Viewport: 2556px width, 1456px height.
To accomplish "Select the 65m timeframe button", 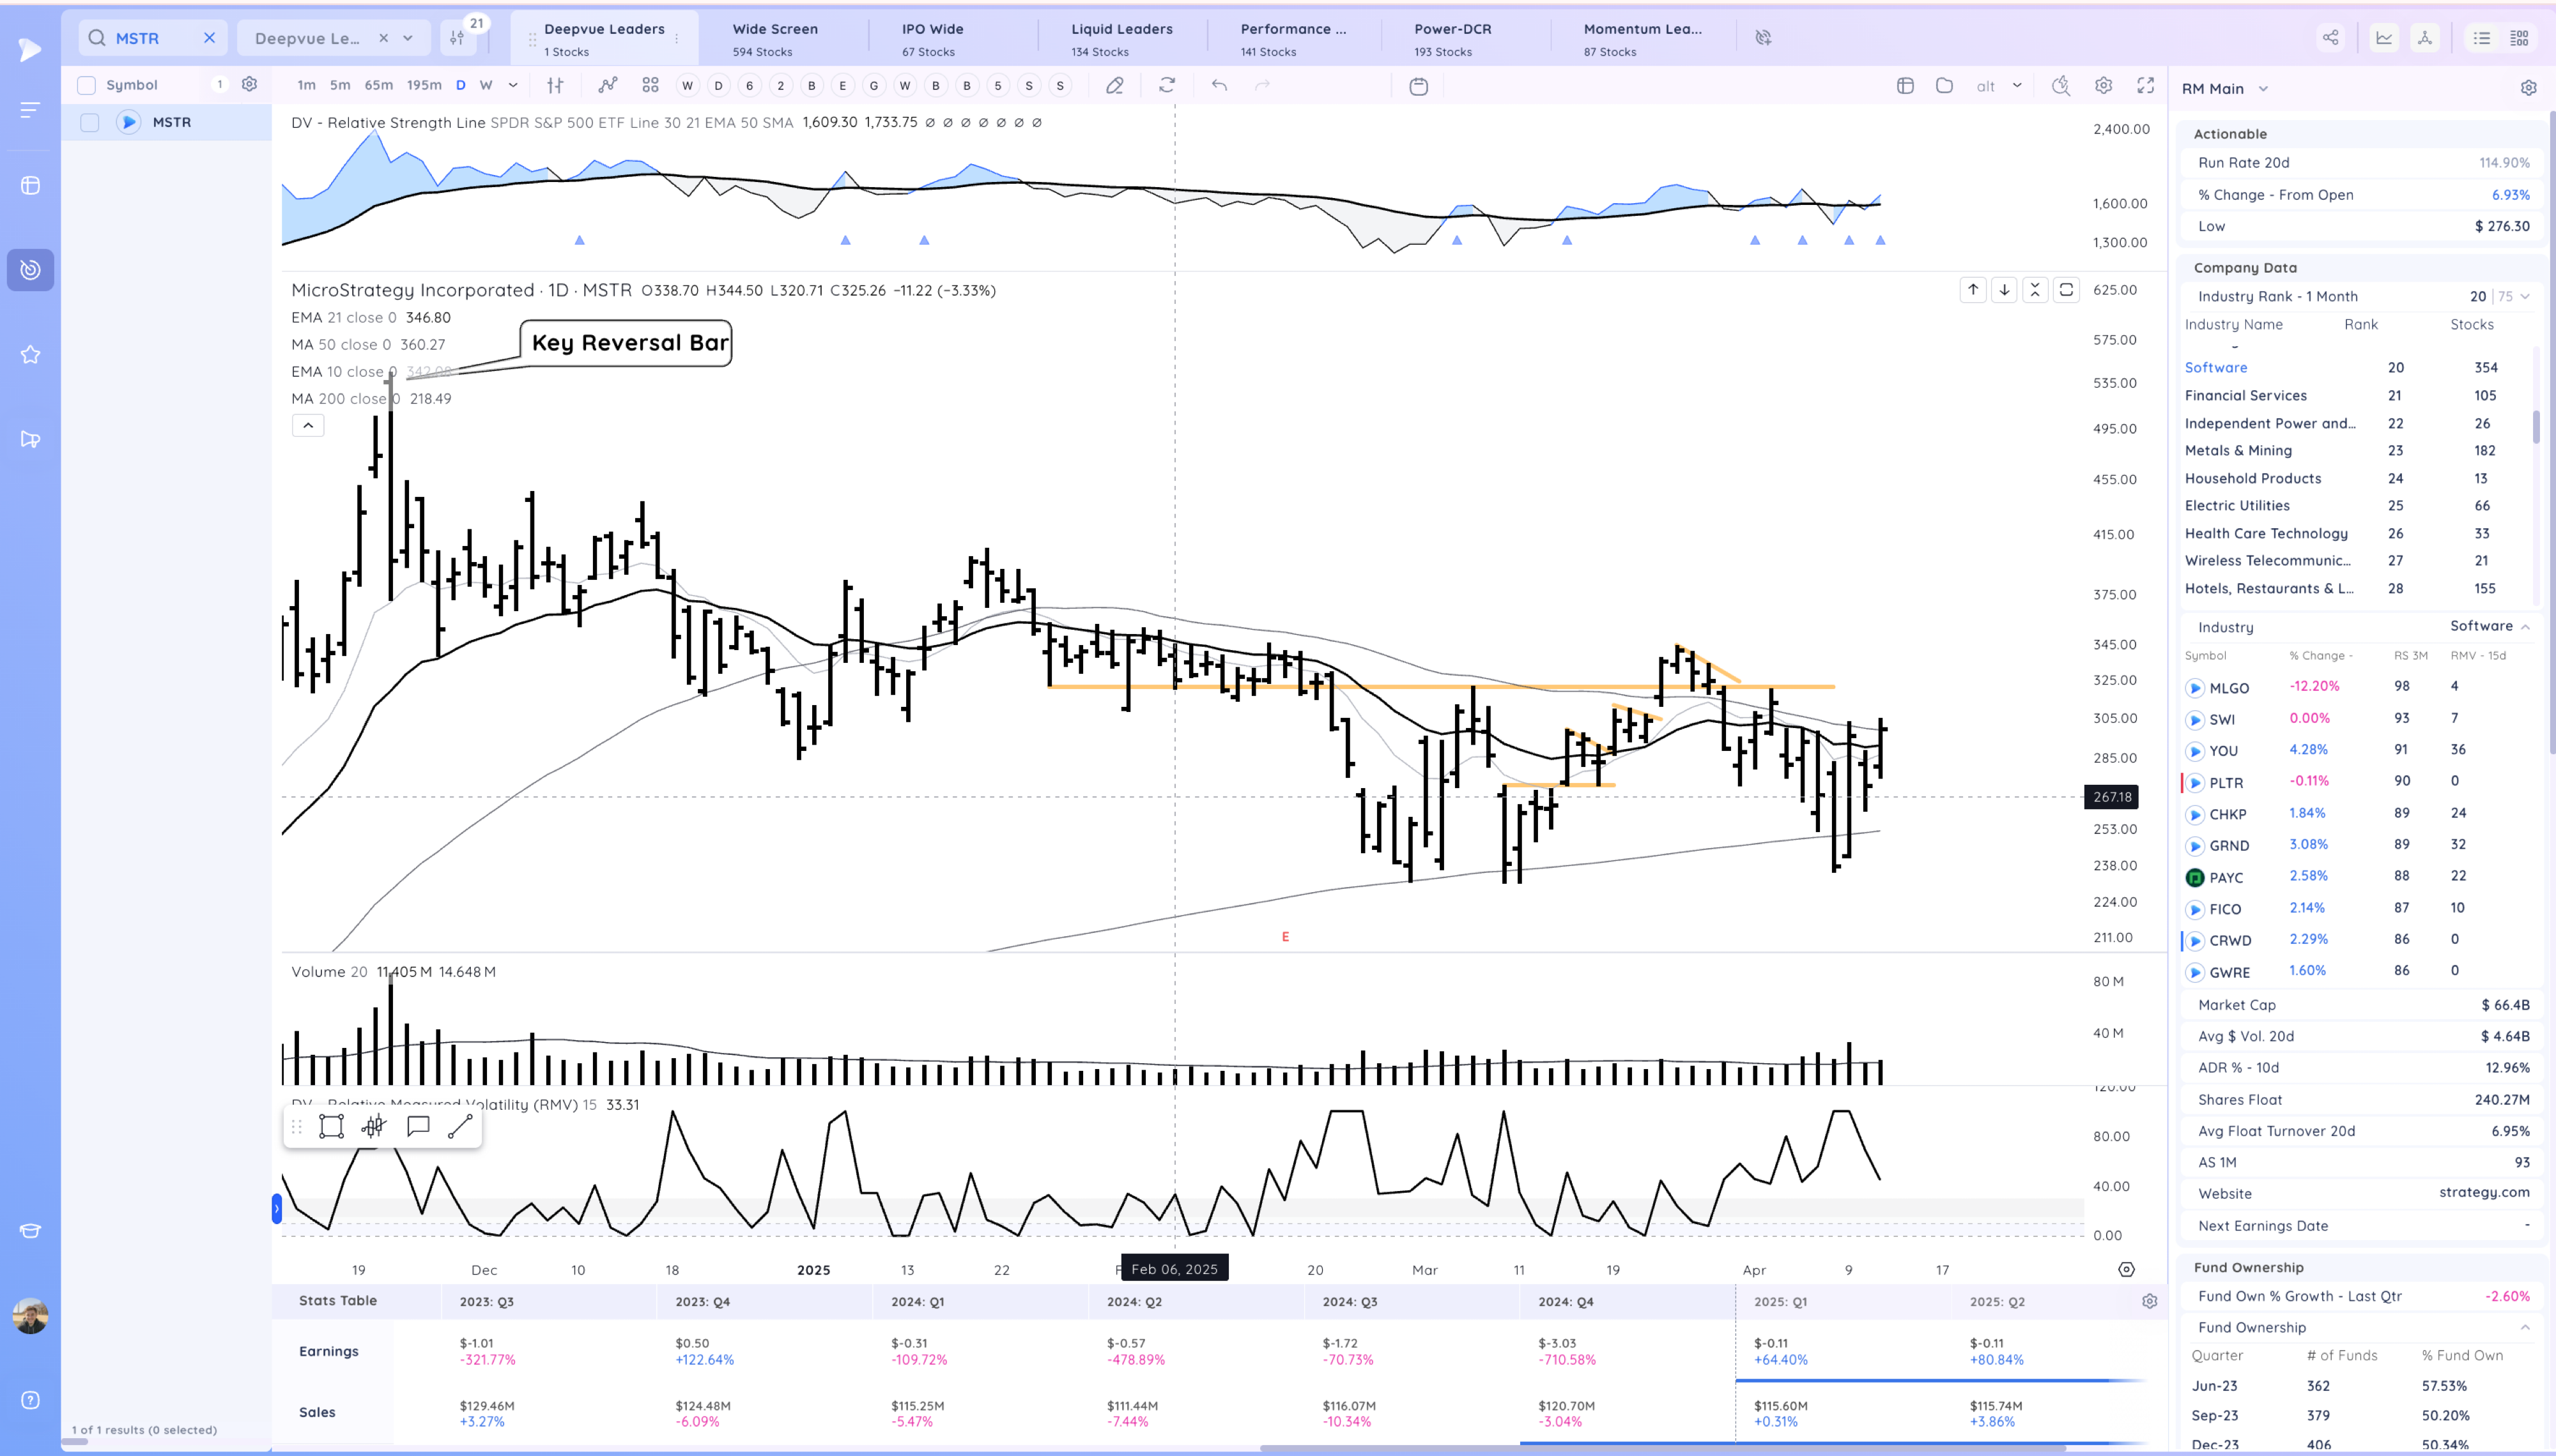I will pos(378,85).
